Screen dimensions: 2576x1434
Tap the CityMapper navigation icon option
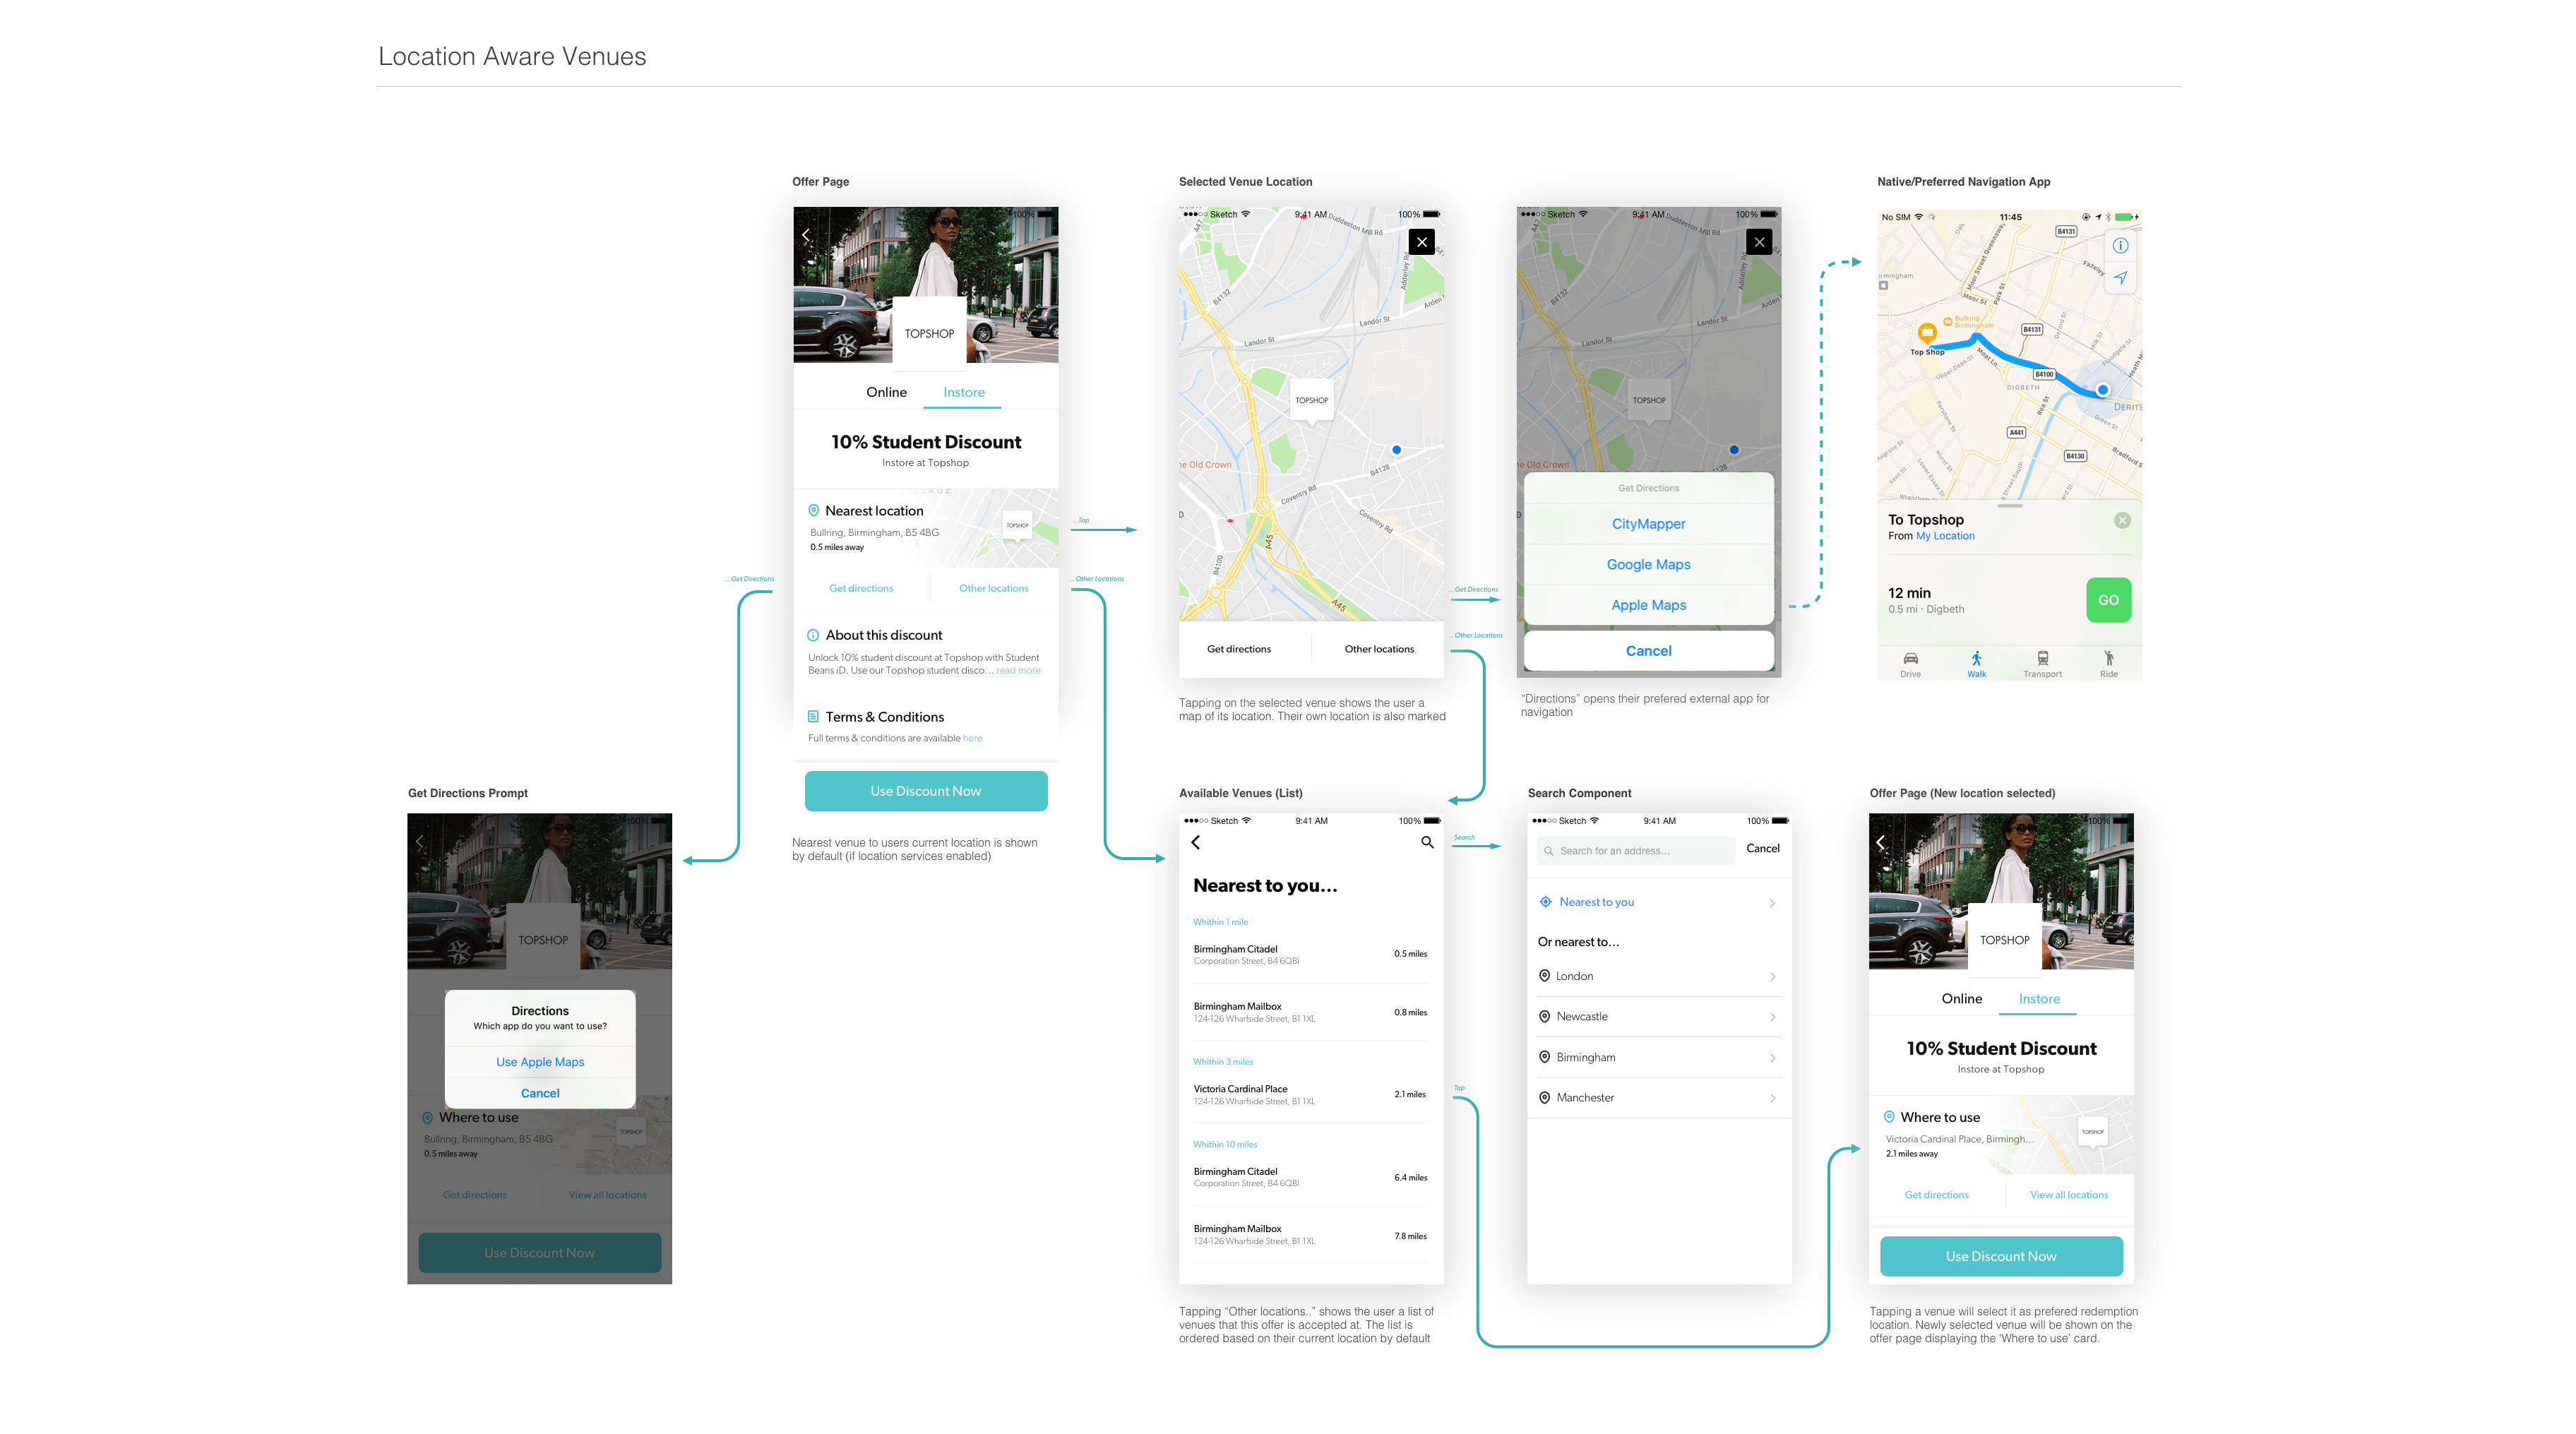pyautogui.click(x=1649, y=522)
